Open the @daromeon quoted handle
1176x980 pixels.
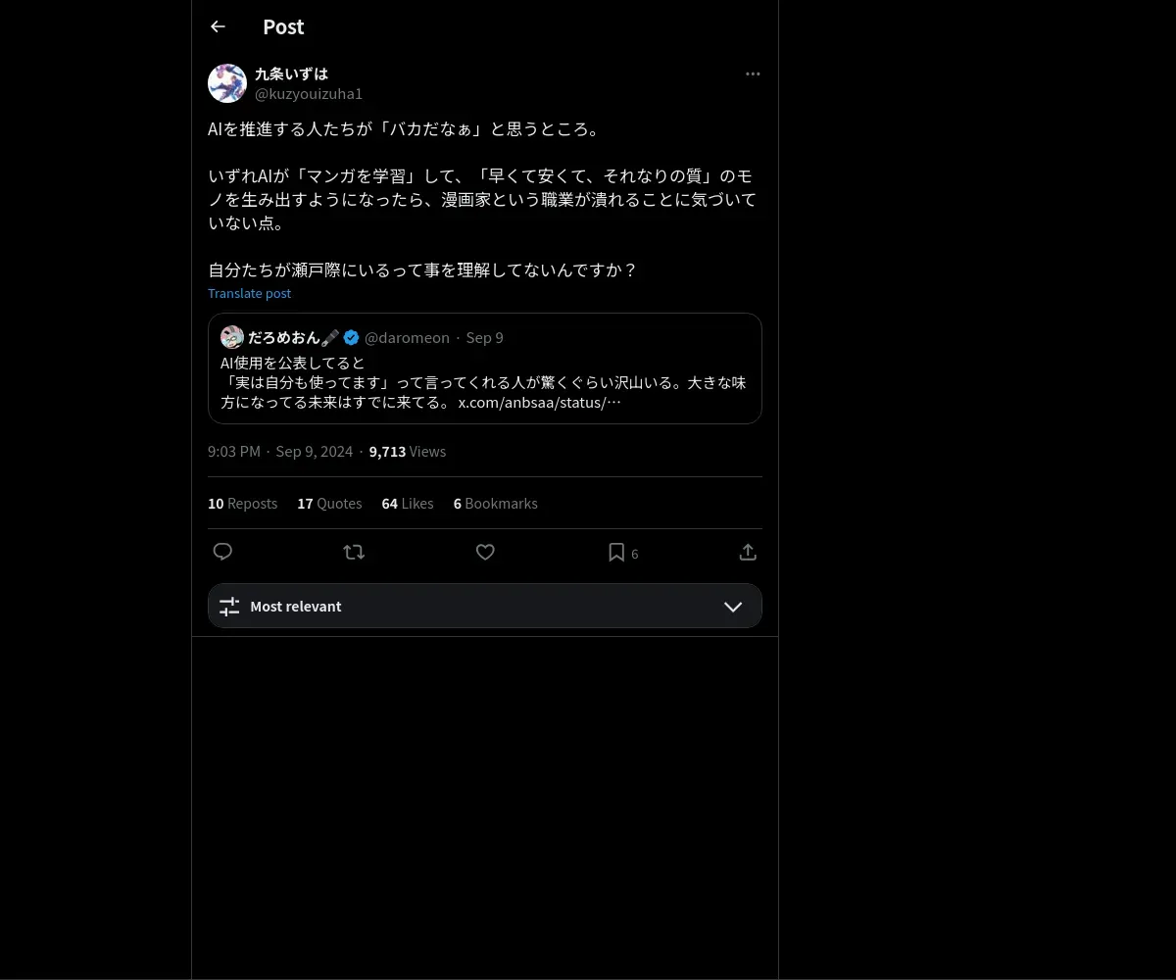pyautogui.click(x=407, y=337)
